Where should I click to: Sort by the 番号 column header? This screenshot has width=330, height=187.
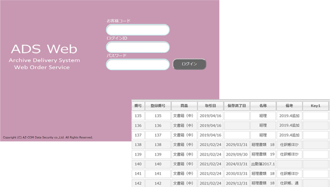tap(138, 106)
